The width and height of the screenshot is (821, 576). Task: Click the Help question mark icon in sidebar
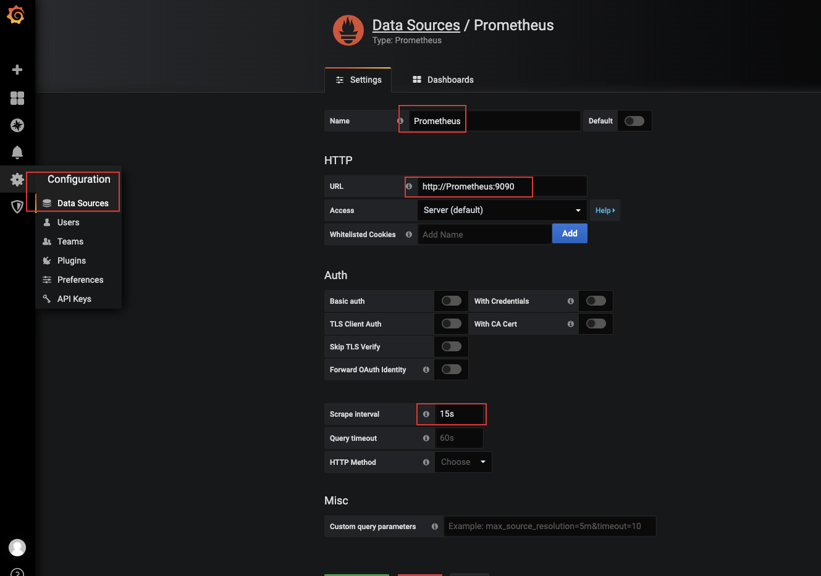tap(17, 573)
